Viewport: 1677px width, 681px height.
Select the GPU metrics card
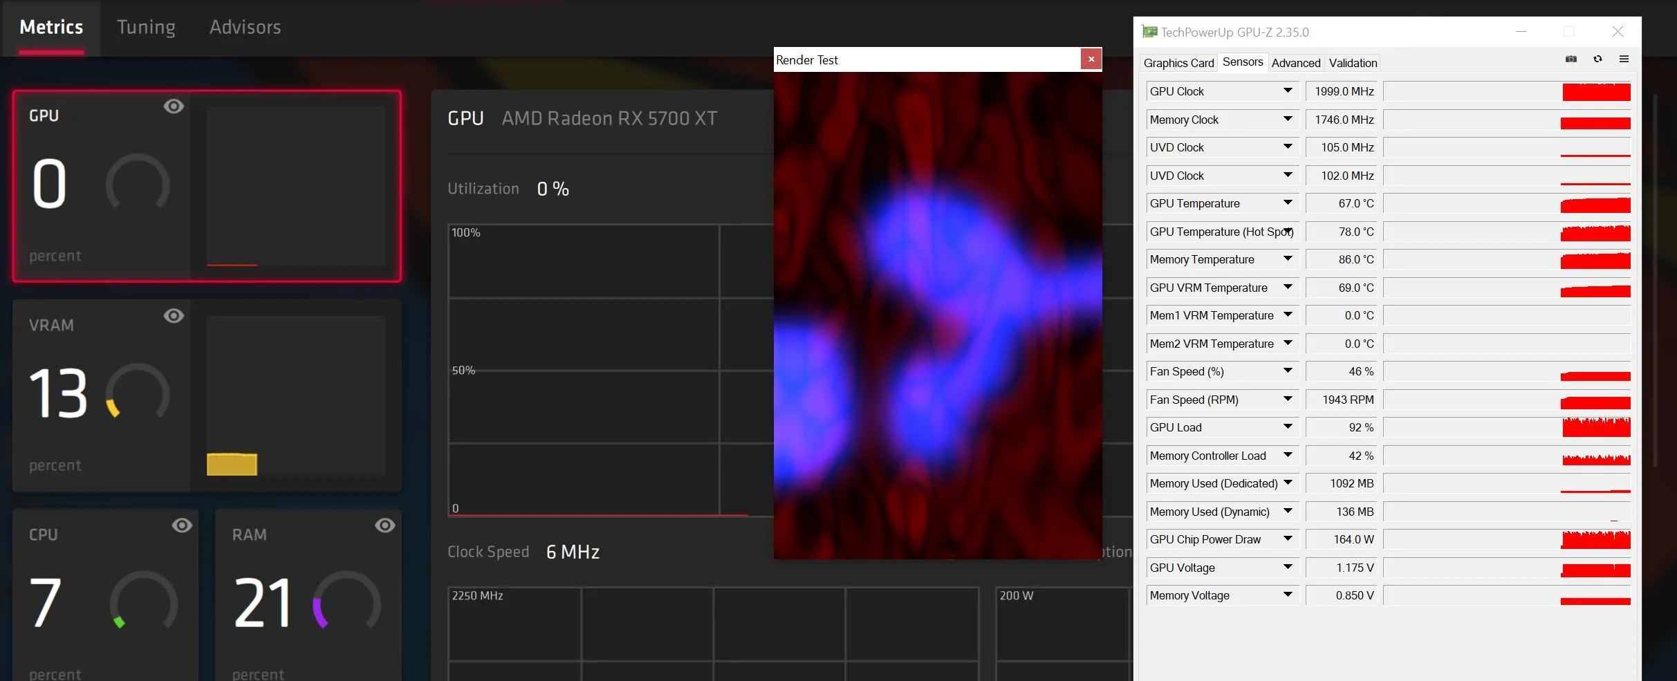pos(207,186)
